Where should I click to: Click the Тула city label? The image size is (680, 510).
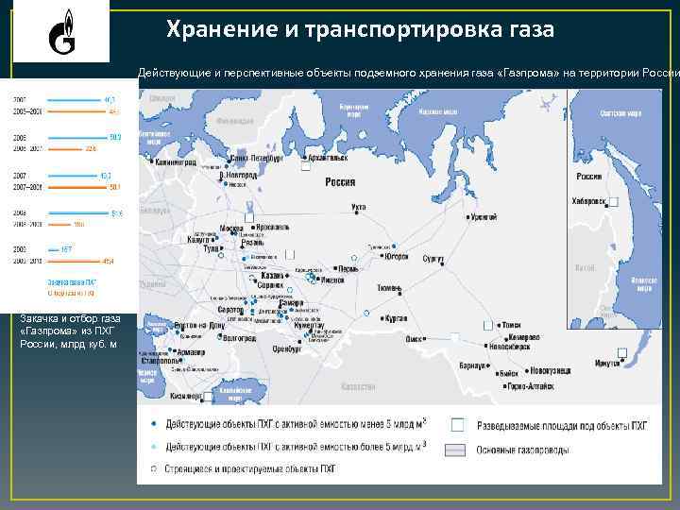[212, 248]
